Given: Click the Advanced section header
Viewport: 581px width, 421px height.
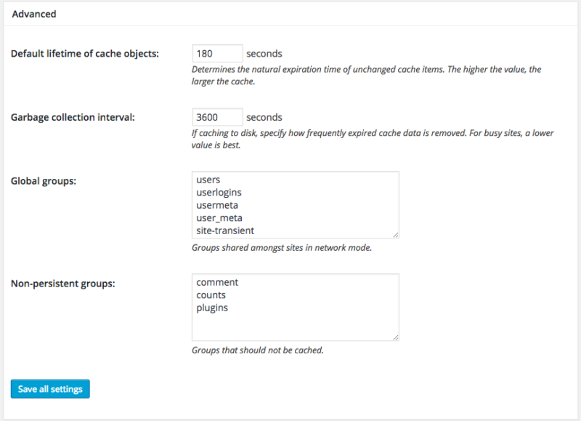Looking at the screenshot, I should 33,13.
